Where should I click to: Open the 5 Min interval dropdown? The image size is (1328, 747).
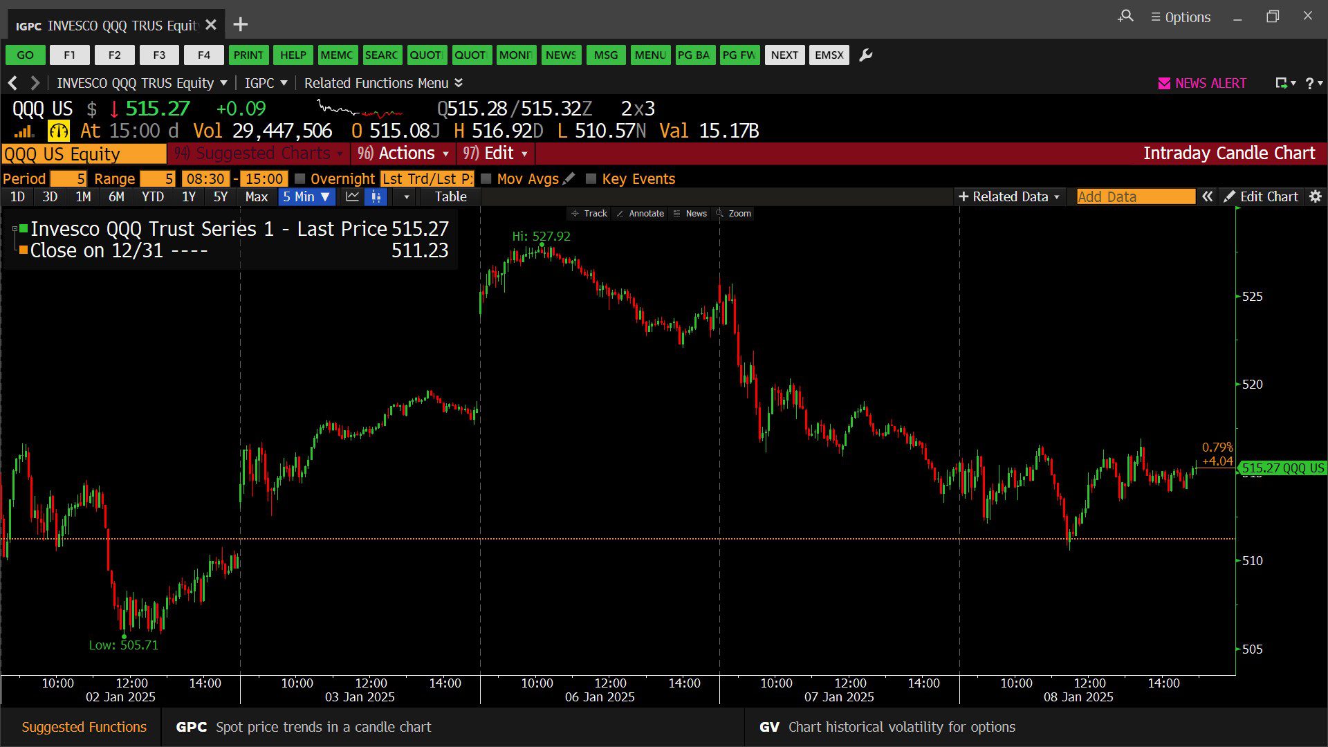(x=306, y=197)
